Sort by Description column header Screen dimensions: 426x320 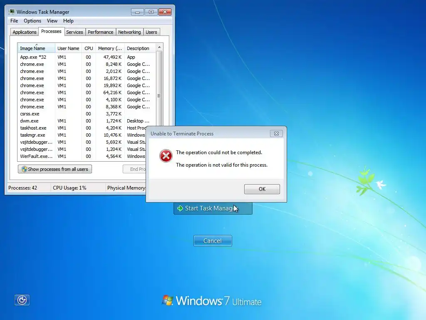point(140,48)
